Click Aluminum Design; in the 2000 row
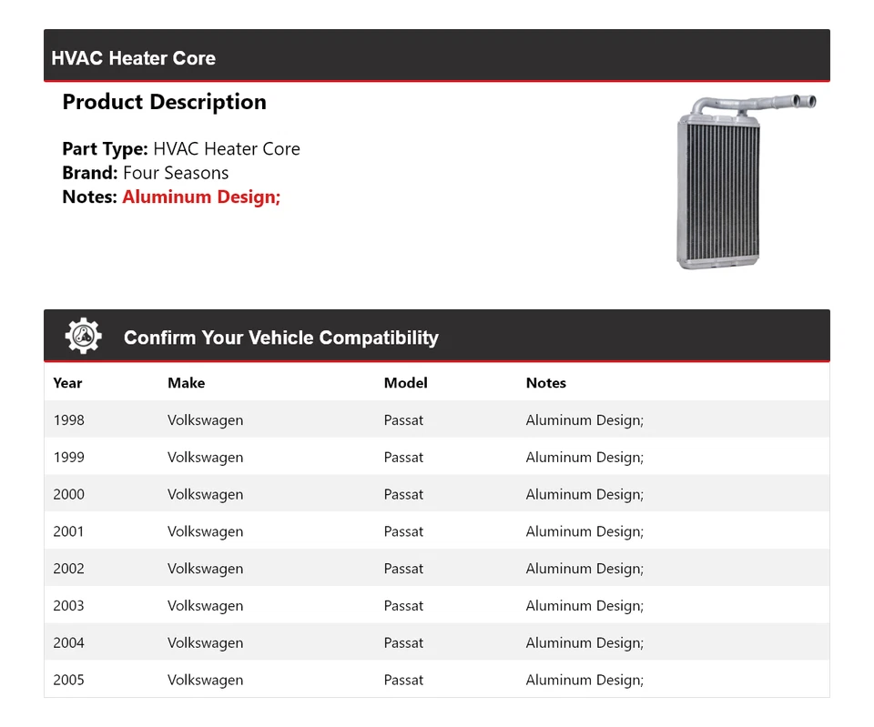874x727 pixels. pos(584,495)
